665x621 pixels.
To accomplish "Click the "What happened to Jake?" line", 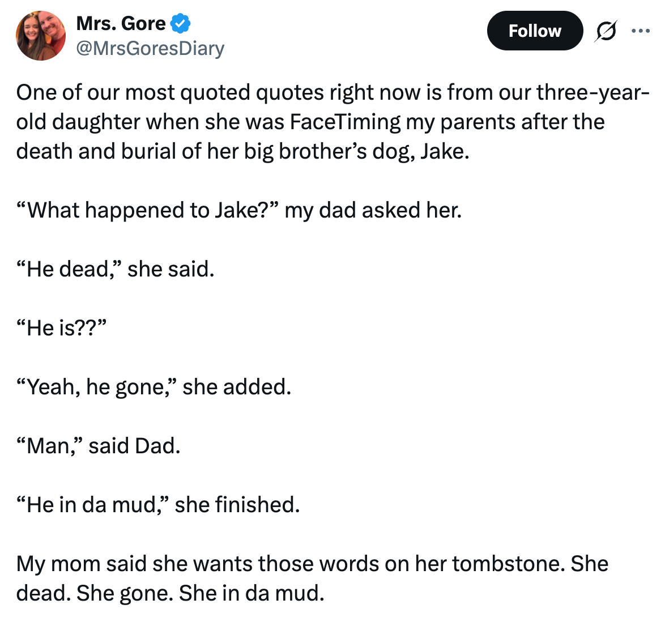I will [238, 210].
